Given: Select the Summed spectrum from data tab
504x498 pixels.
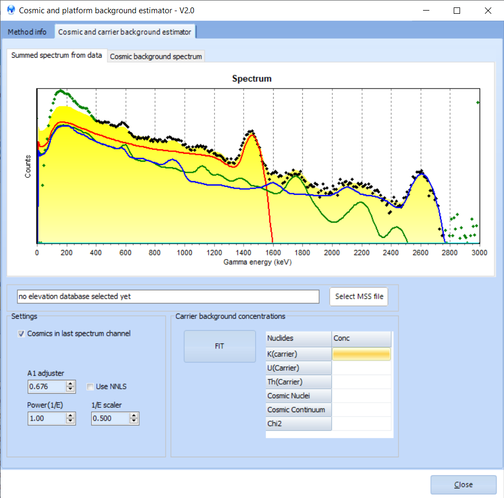Looking at the screenshot, I should click(x=57, y=55).
